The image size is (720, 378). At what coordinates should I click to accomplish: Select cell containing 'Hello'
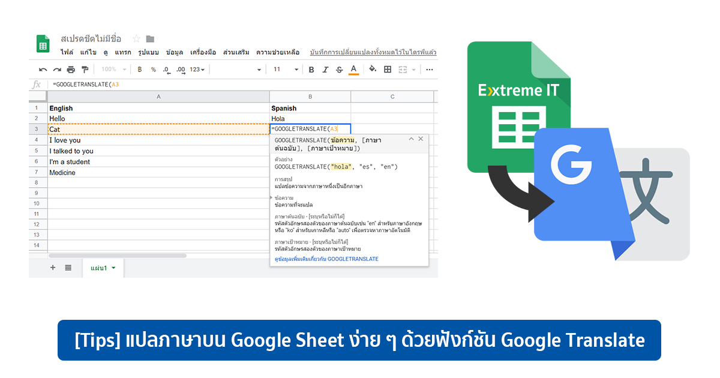pyautogui.click(x=158, y=119)
